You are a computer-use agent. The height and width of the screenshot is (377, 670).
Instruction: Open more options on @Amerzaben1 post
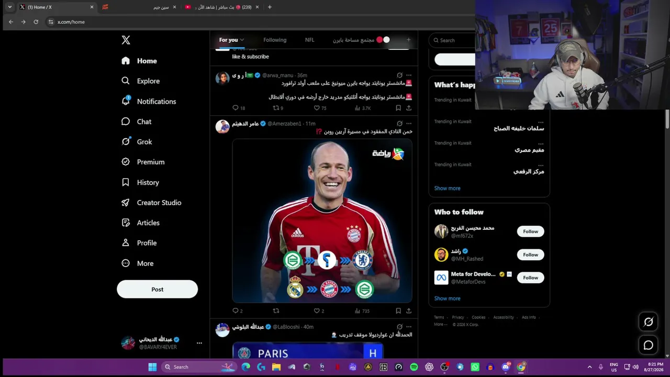[x=409, y=124]
